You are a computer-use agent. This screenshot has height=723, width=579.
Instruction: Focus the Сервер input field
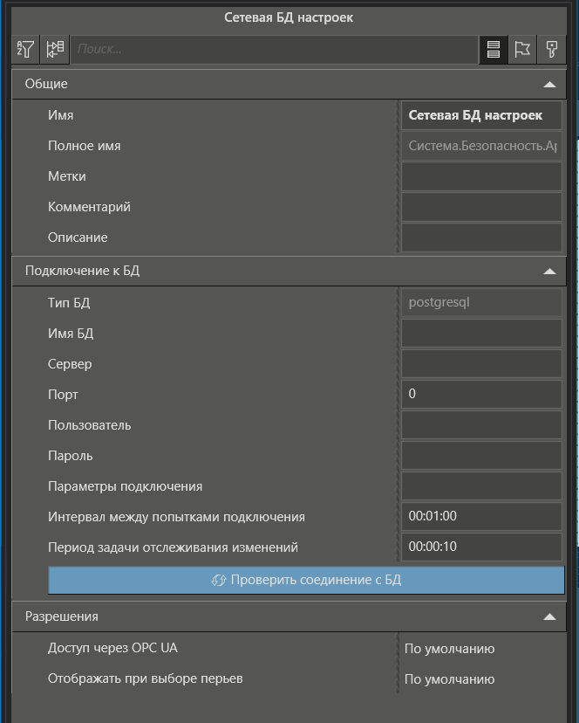click(x=481, y=364)
